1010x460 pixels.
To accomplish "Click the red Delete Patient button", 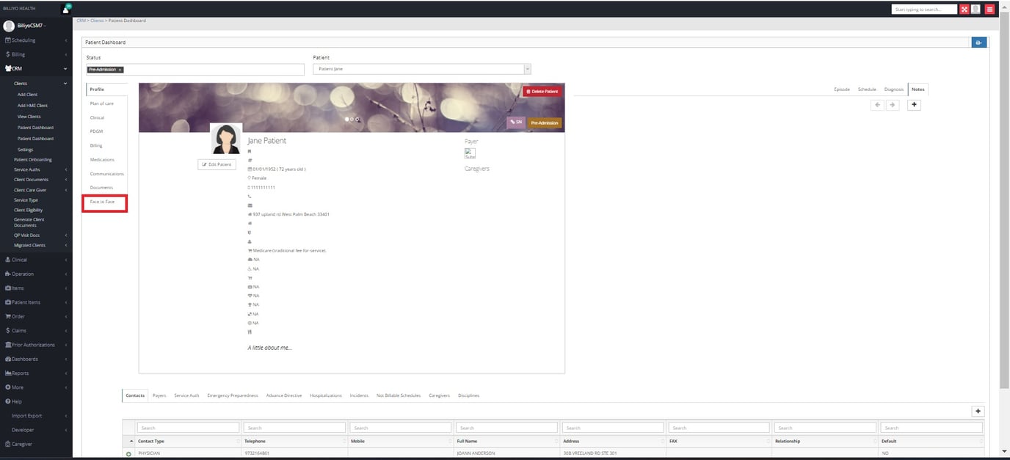I will tap(542, 92).
